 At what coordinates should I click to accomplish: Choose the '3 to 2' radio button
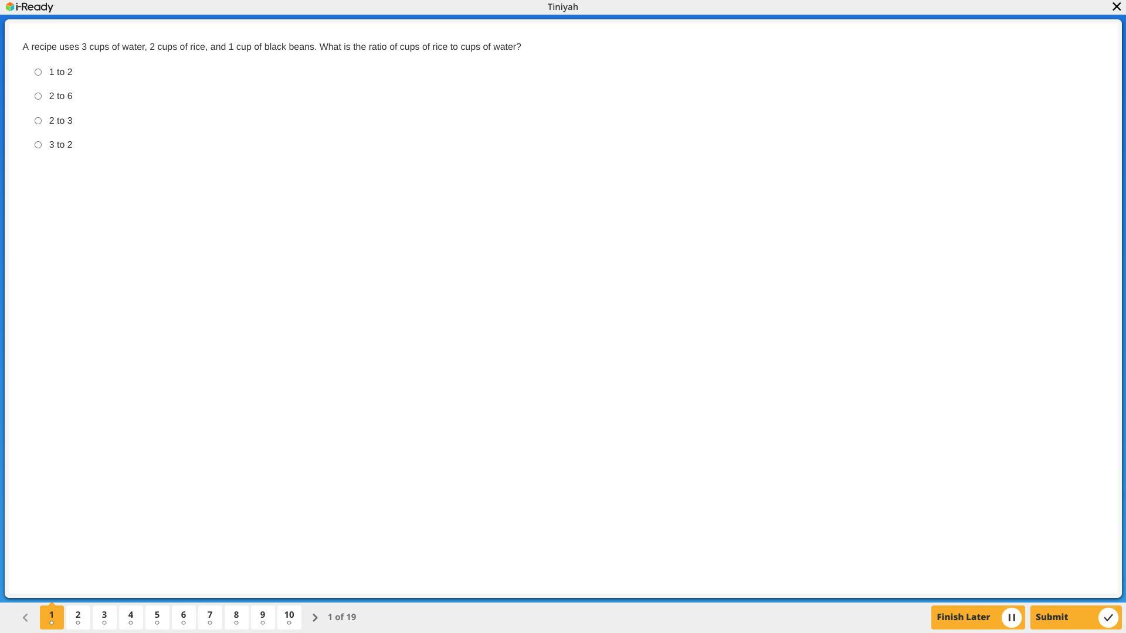(38, 145)
